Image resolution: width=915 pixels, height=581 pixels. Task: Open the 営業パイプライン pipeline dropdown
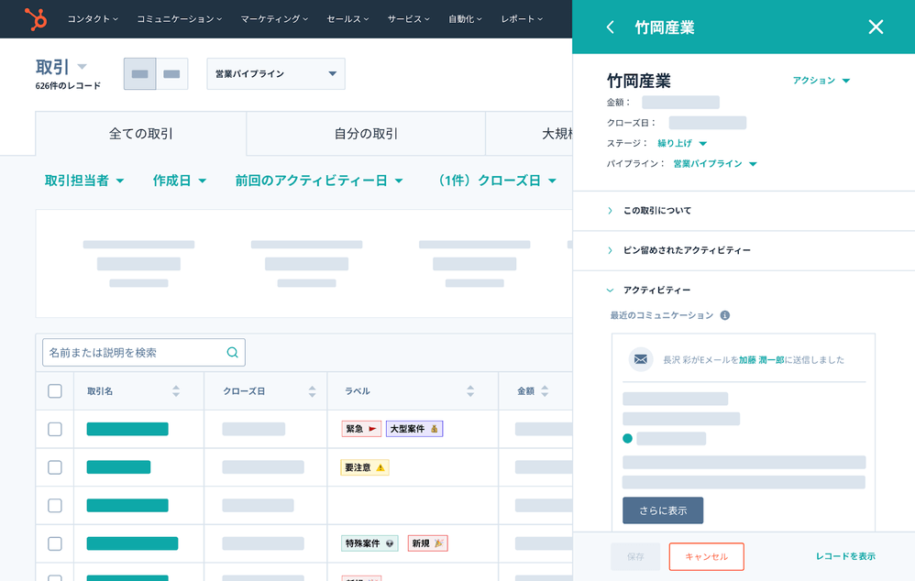pos(275,74)
